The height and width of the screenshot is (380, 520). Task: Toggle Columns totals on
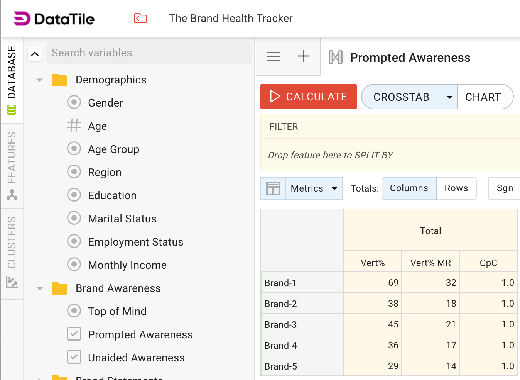(x=409, y=188)
